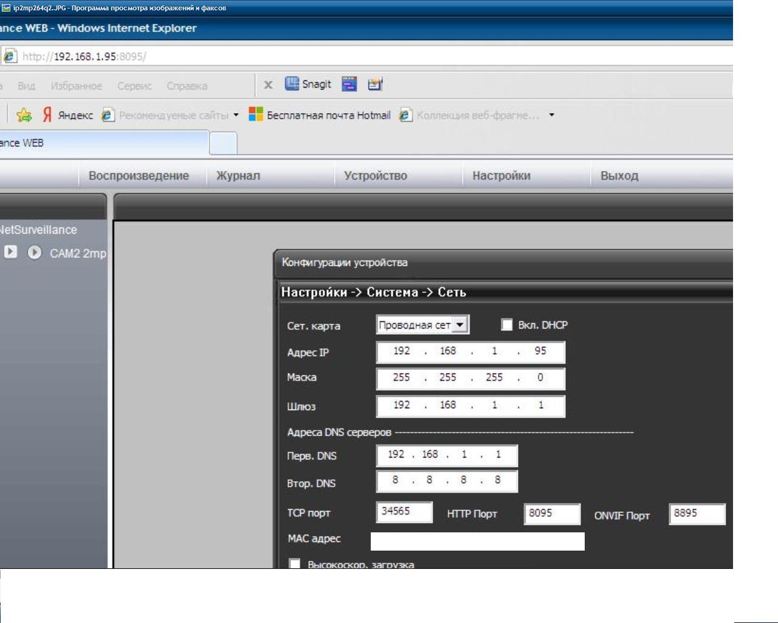Click the Snagit window capture icon

coord(349,84)
